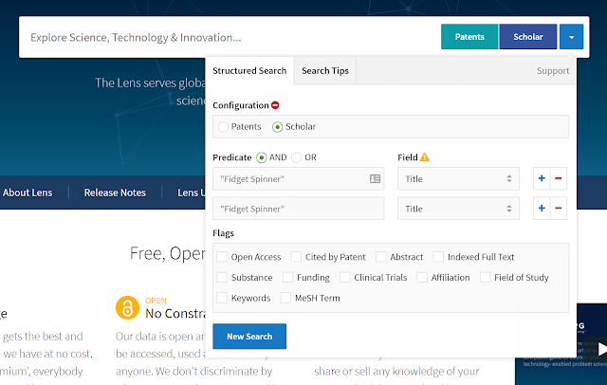Add a row with the second plus icon
This screenshot has width=607, height=385.
point(542,209)
